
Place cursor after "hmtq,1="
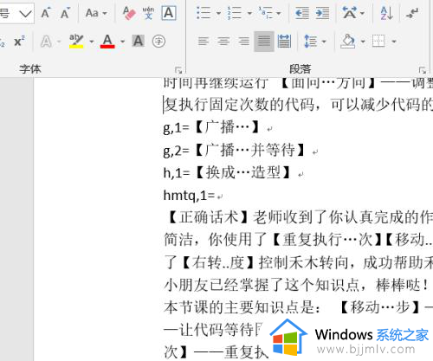click(x=216, y=196)
